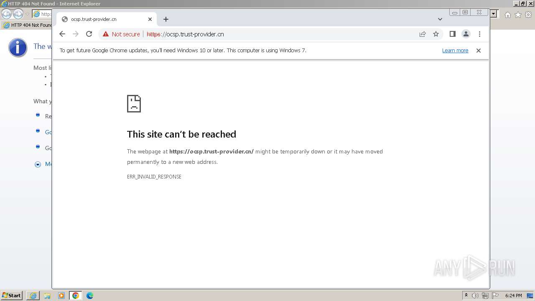535x301 pixels.
Task: Go forward in Internet Explorer window
Action: tap(18, 14)
